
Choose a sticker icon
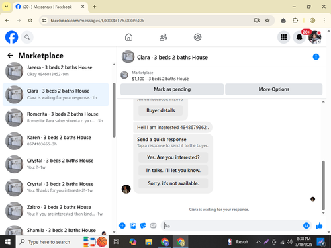tap(143, 226)
